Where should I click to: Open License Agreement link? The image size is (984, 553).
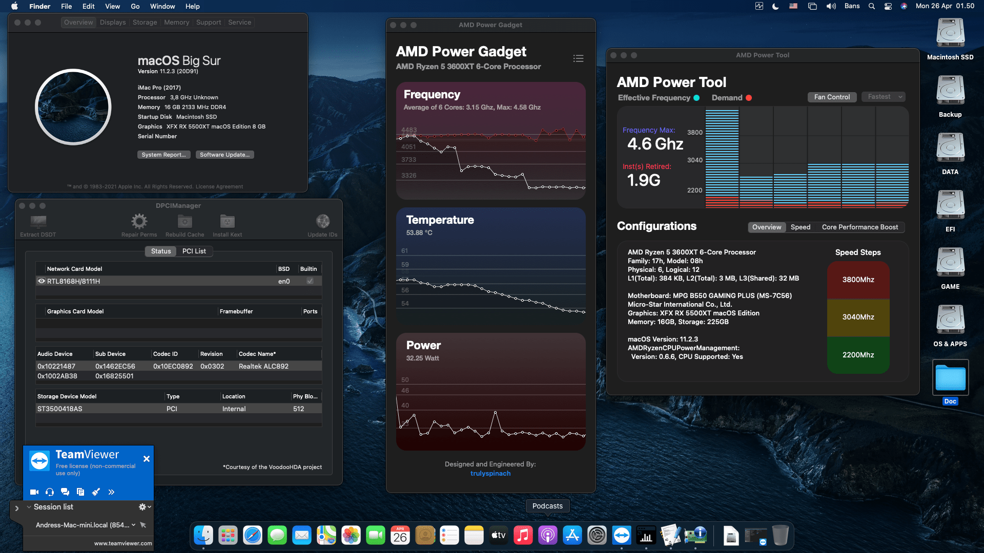219,187
